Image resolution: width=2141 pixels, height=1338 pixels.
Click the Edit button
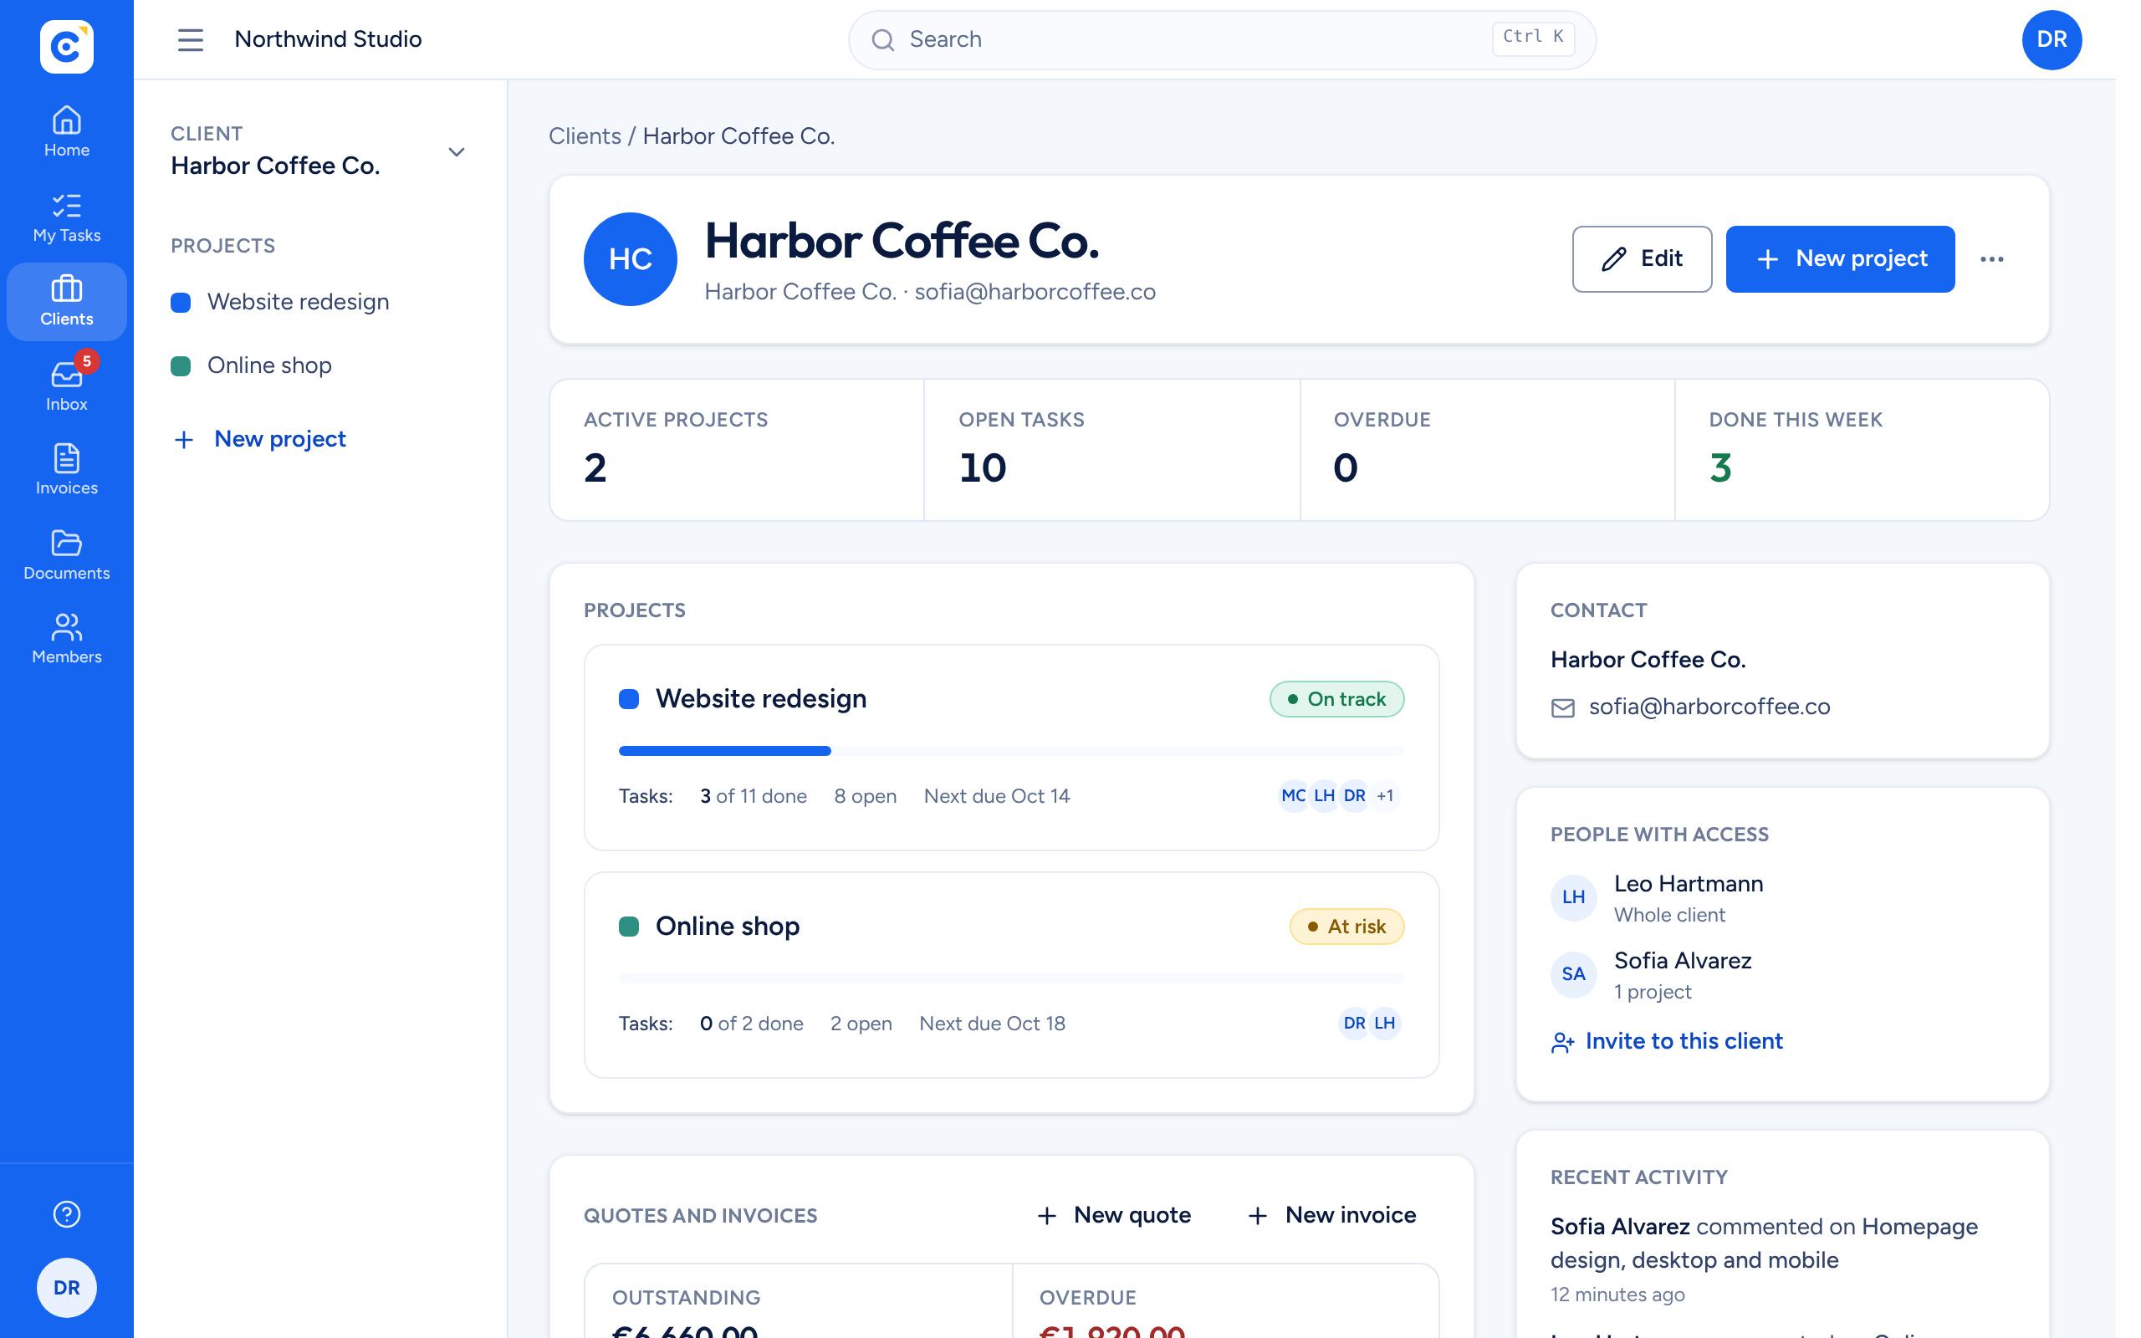point(1641,259)
